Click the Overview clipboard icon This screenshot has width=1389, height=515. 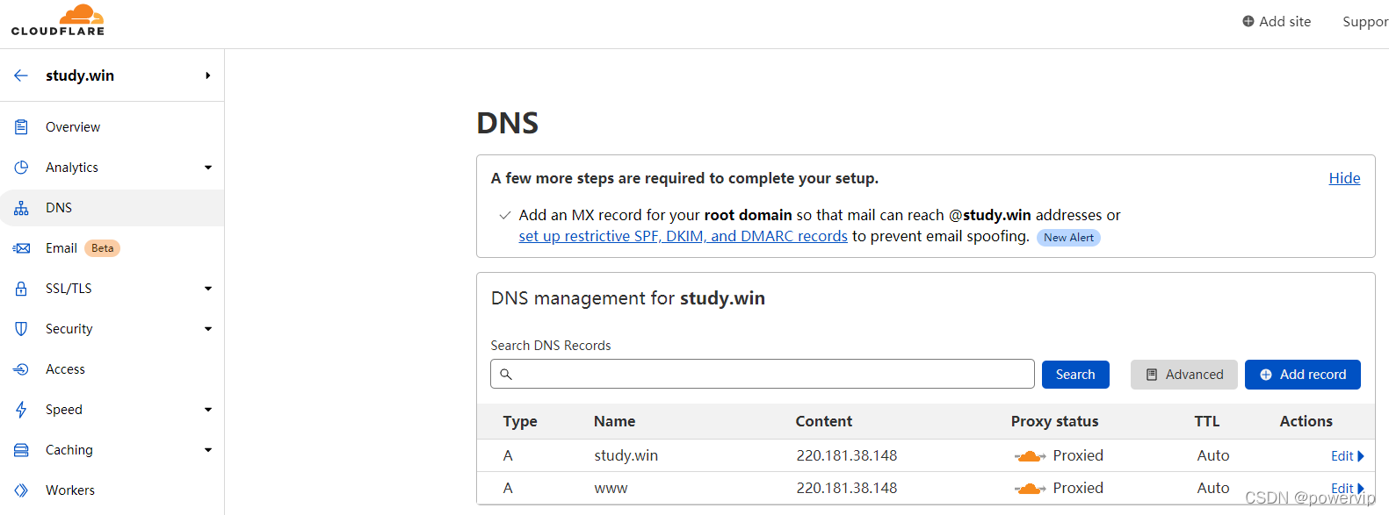[x=21, y=127]
